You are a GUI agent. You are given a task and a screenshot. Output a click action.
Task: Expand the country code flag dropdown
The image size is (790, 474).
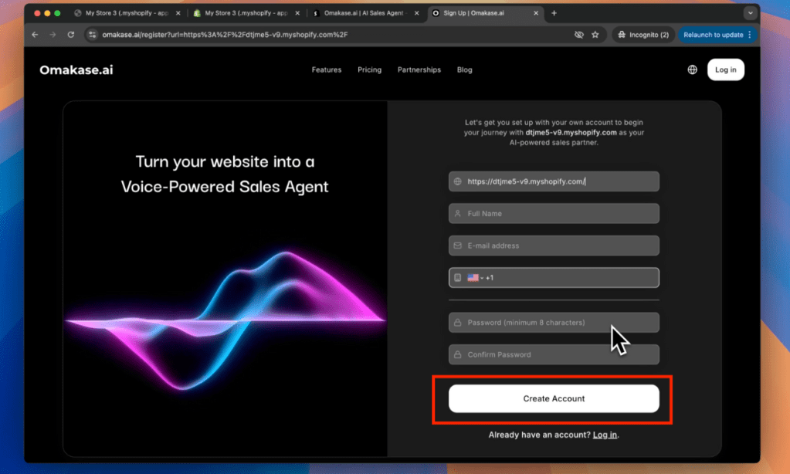coord(475,278)
